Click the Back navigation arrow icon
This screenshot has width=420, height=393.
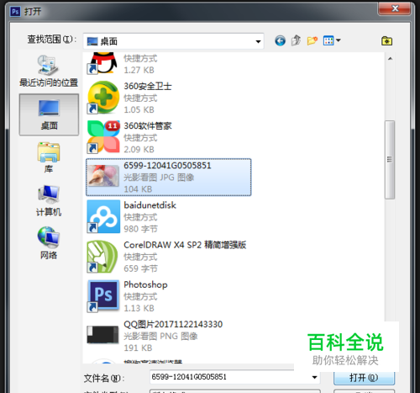coord(280,41)
